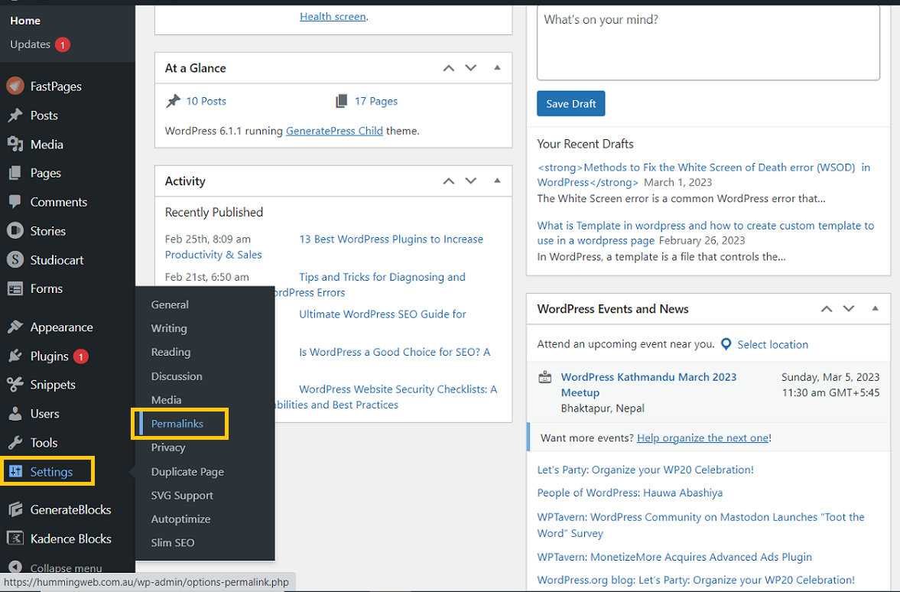Click location pin icon beside Select location

tap(726, 344)
